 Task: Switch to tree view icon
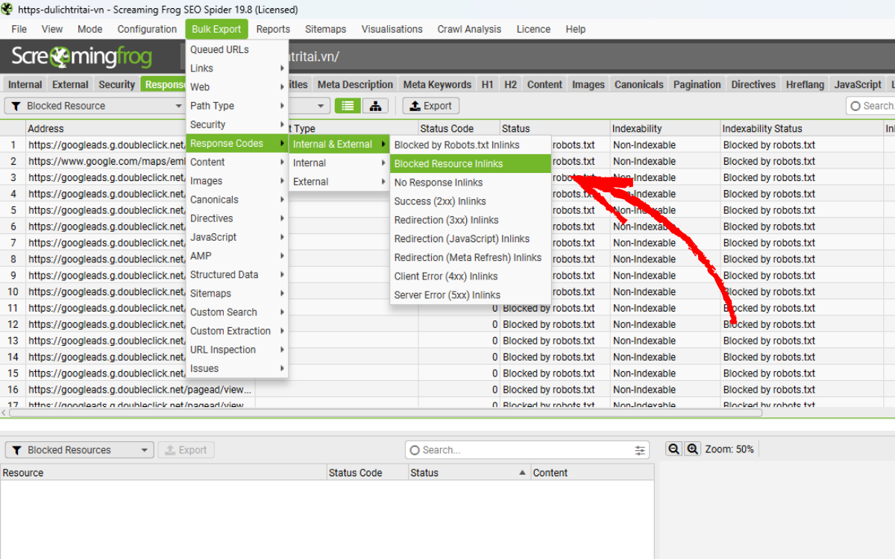pyautogui.click(x=375, y=106)
